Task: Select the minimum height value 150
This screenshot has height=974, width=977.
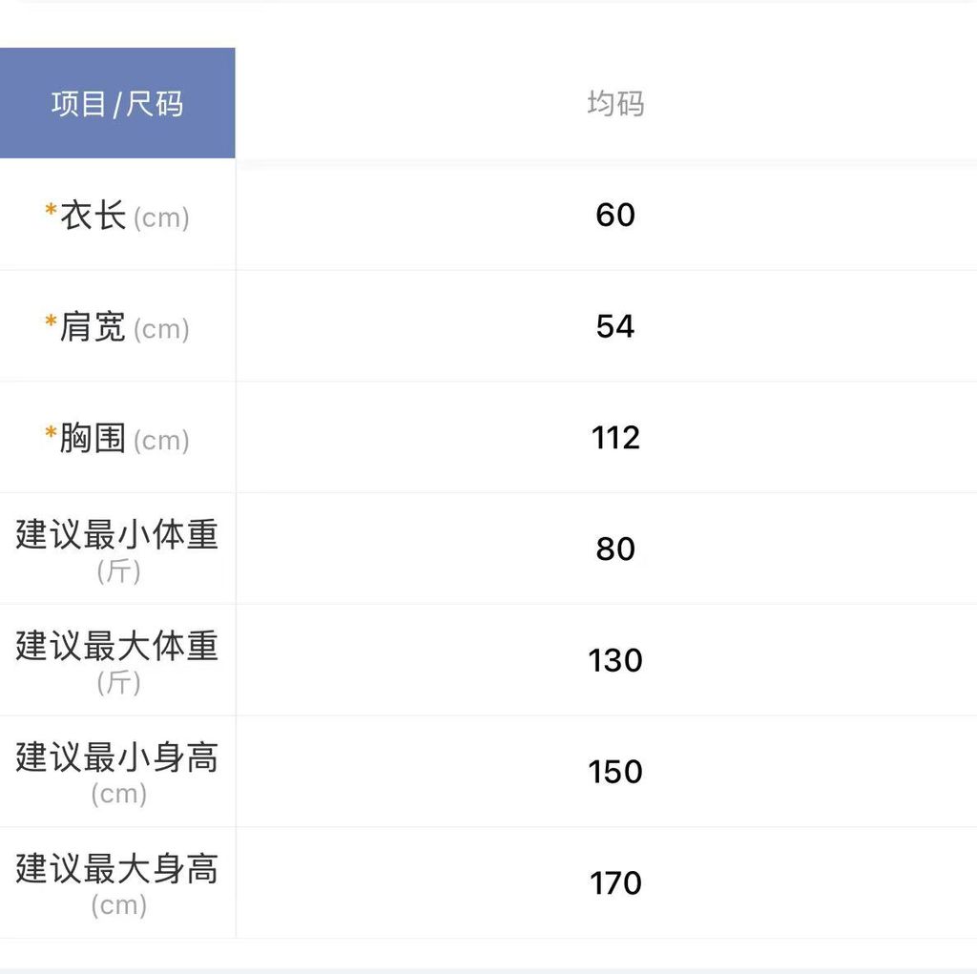Action: tap(615, 772)
